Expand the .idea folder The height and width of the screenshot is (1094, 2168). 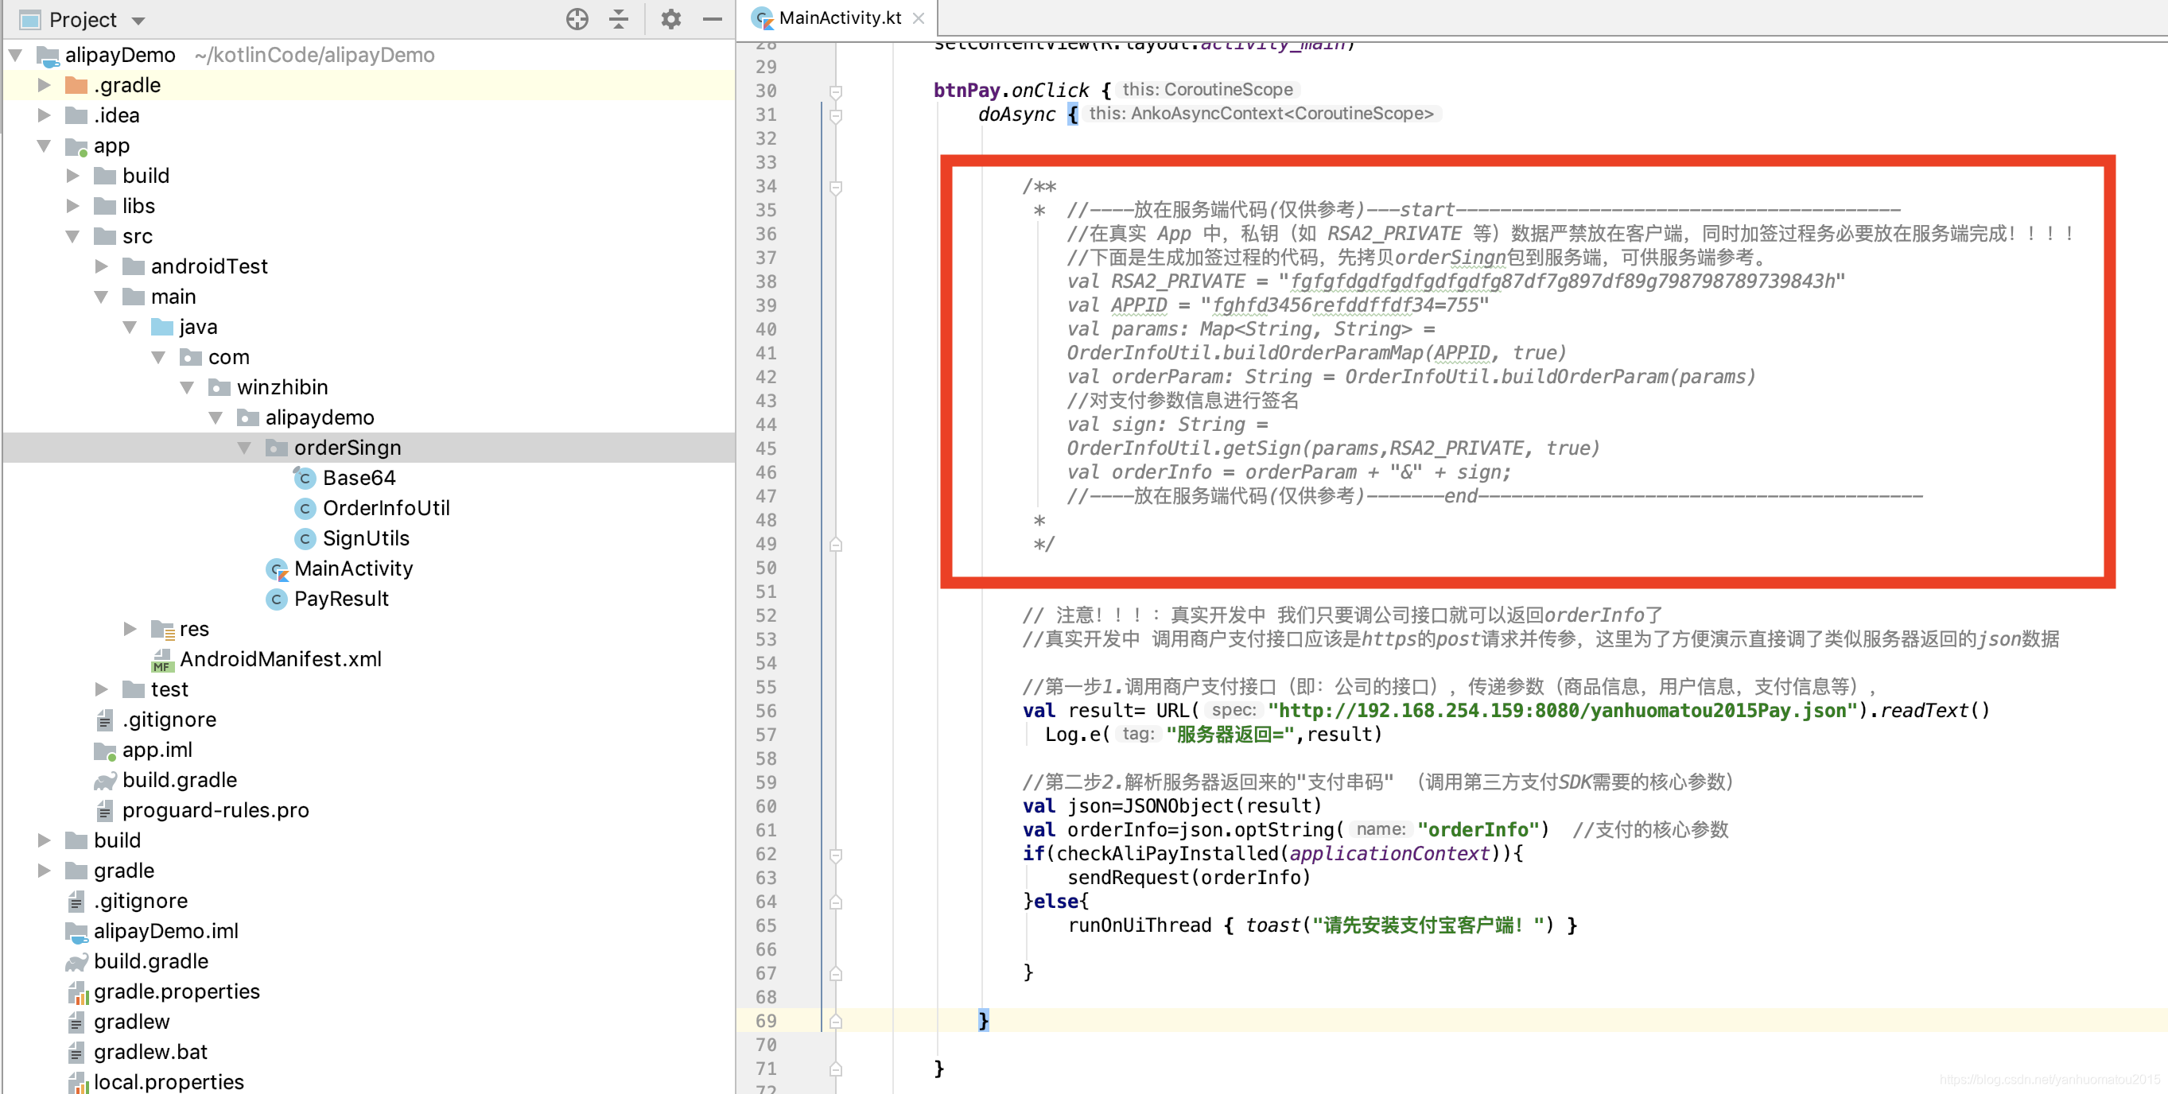point(44,116)
